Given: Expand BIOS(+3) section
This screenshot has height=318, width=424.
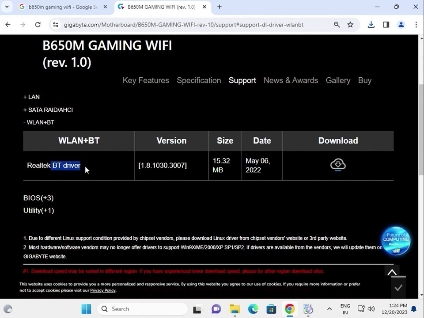Looking at the screenshot, I should [38, 198].
